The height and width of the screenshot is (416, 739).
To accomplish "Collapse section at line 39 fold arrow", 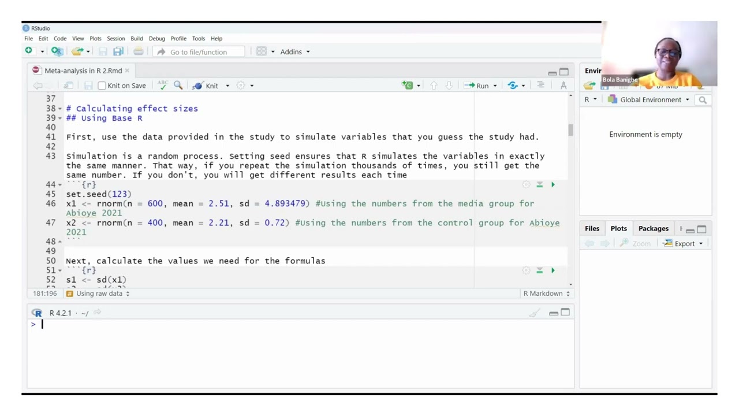I will coord(60,118).
